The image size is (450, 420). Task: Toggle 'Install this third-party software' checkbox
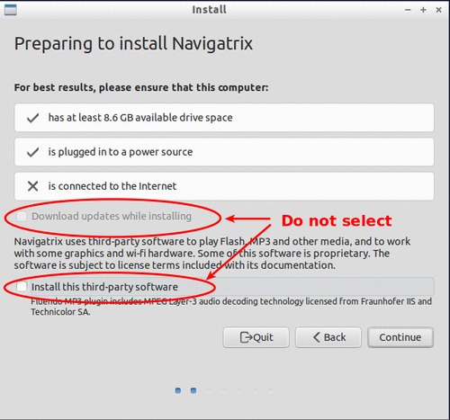point(22,286)
